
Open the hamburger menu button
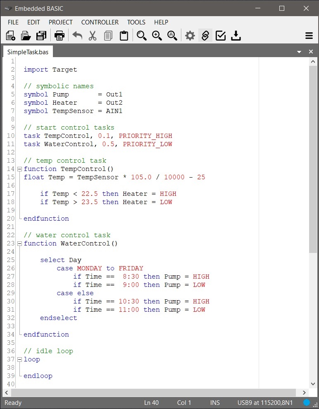coord(309,36)
